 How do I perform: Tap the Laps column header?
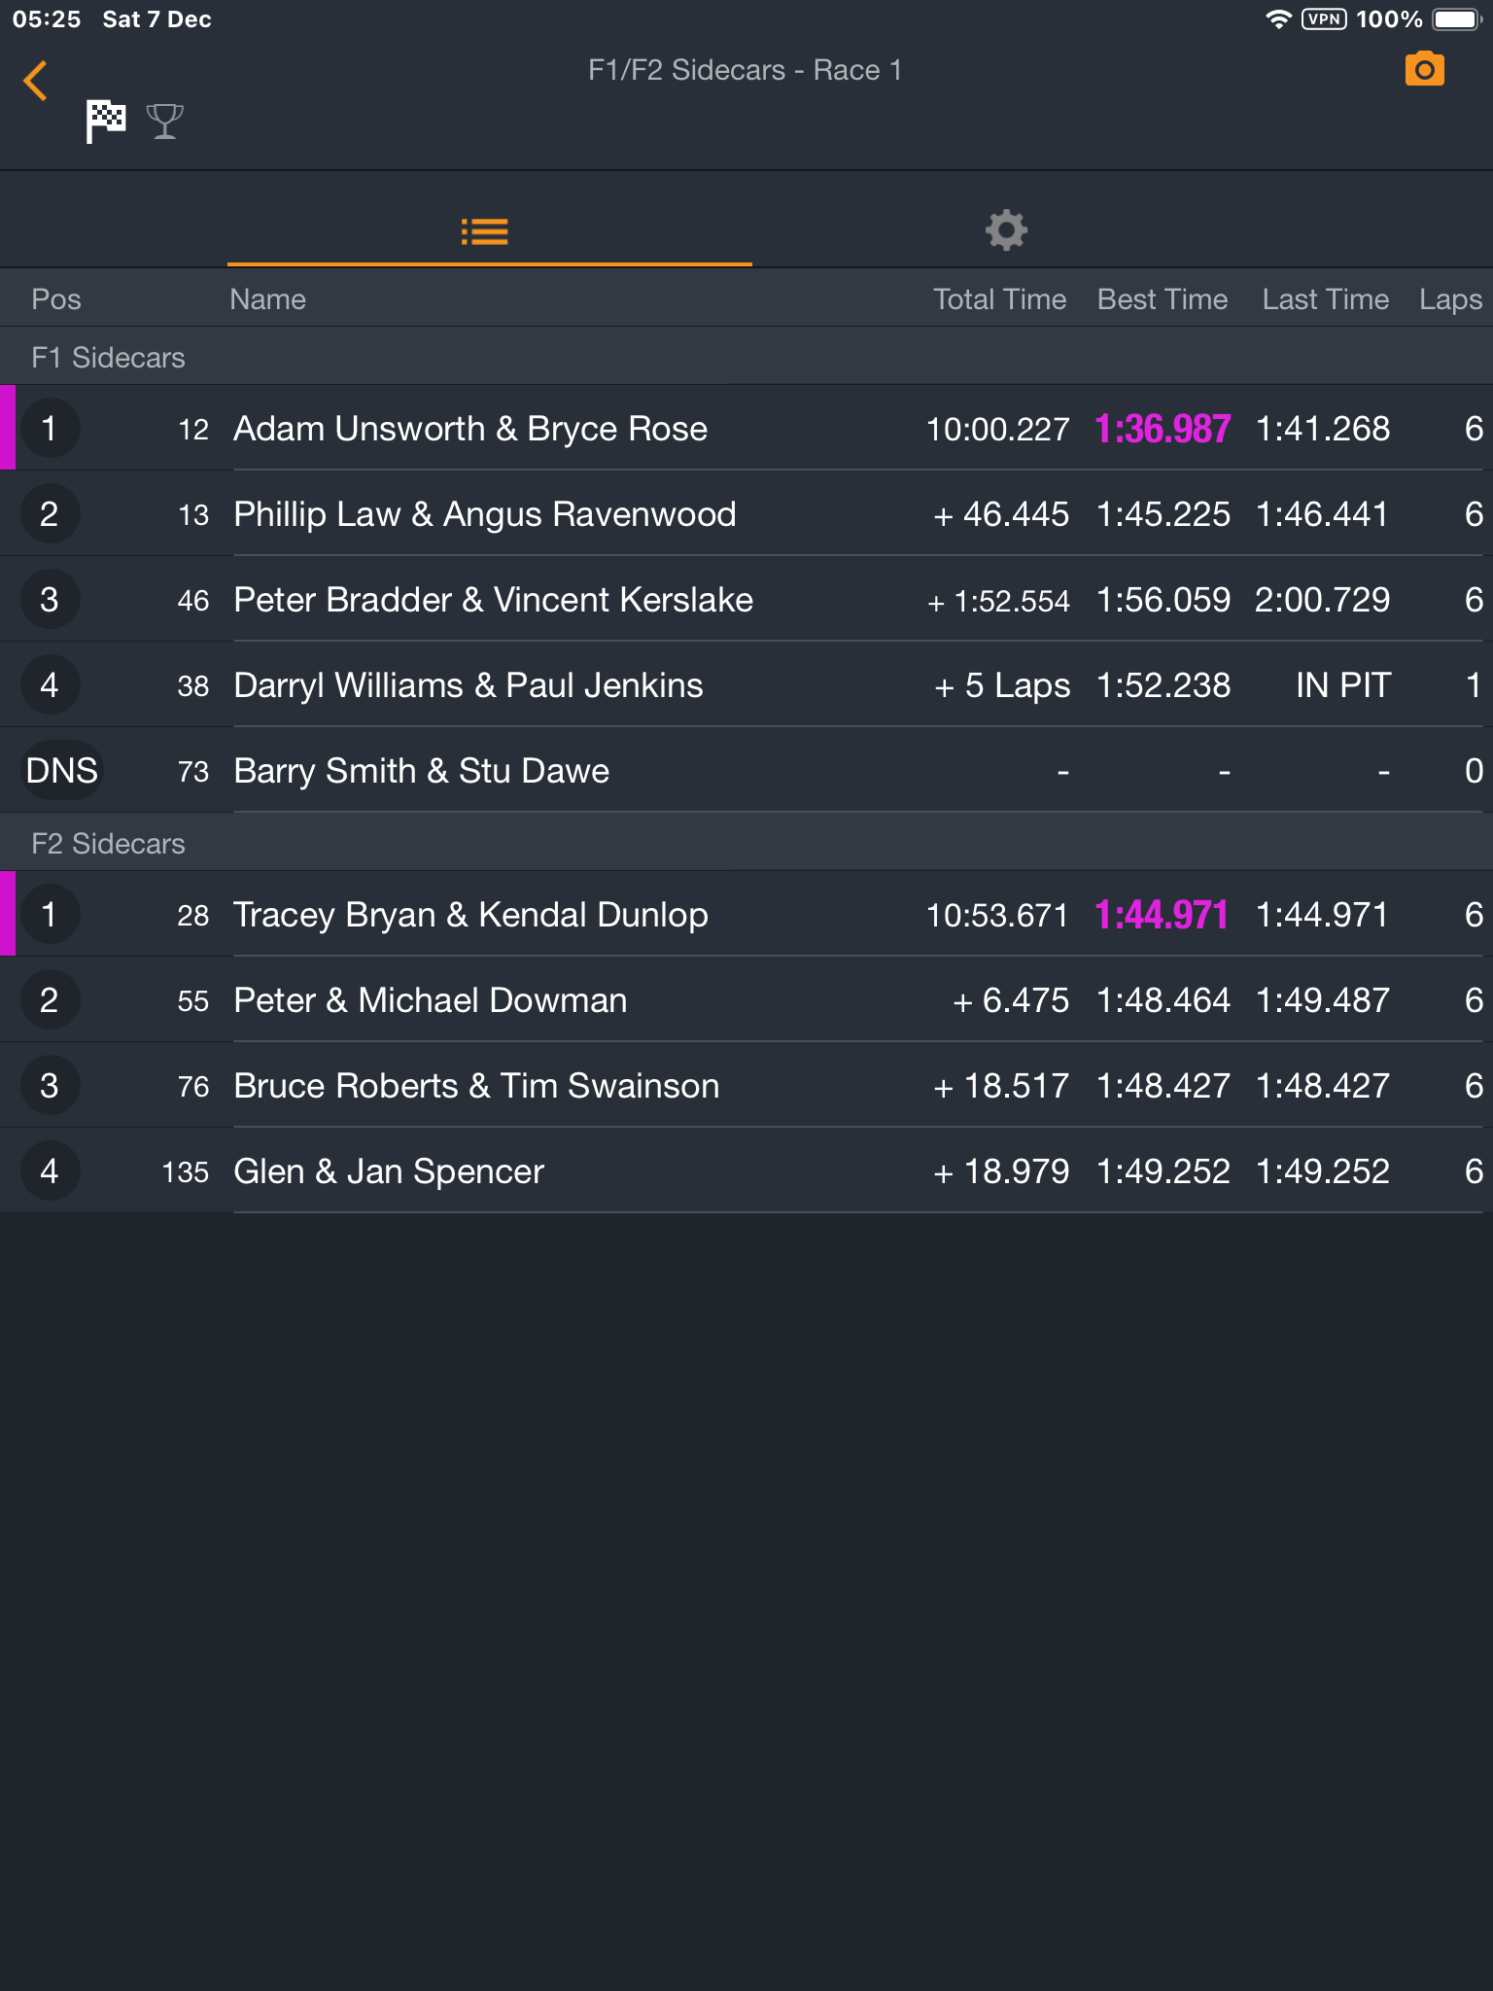tap(1449, 299)
